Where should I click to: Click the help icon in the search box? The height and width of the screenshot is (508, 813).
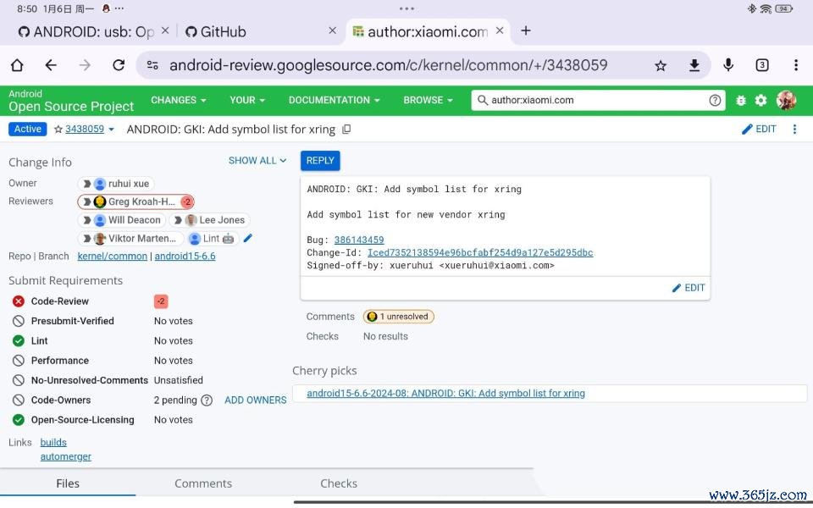pyautogui.click(x=716, y=100)
